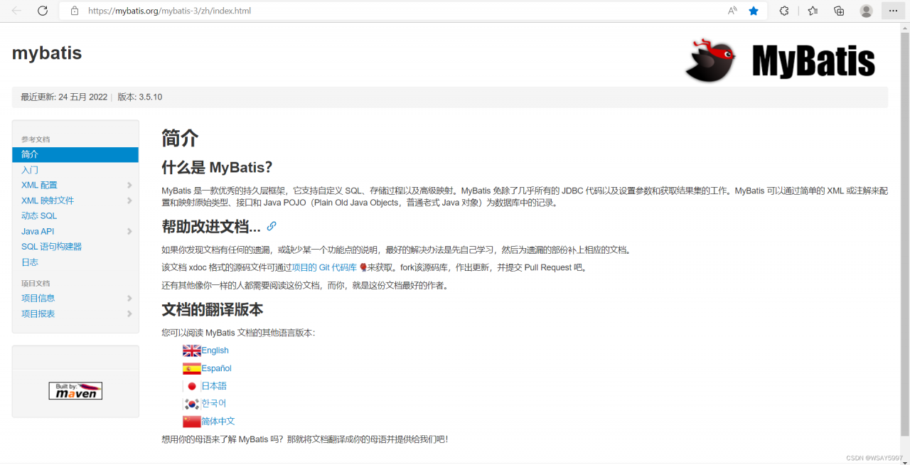Open the browser extensions puzzle icon

pos(784,11)
